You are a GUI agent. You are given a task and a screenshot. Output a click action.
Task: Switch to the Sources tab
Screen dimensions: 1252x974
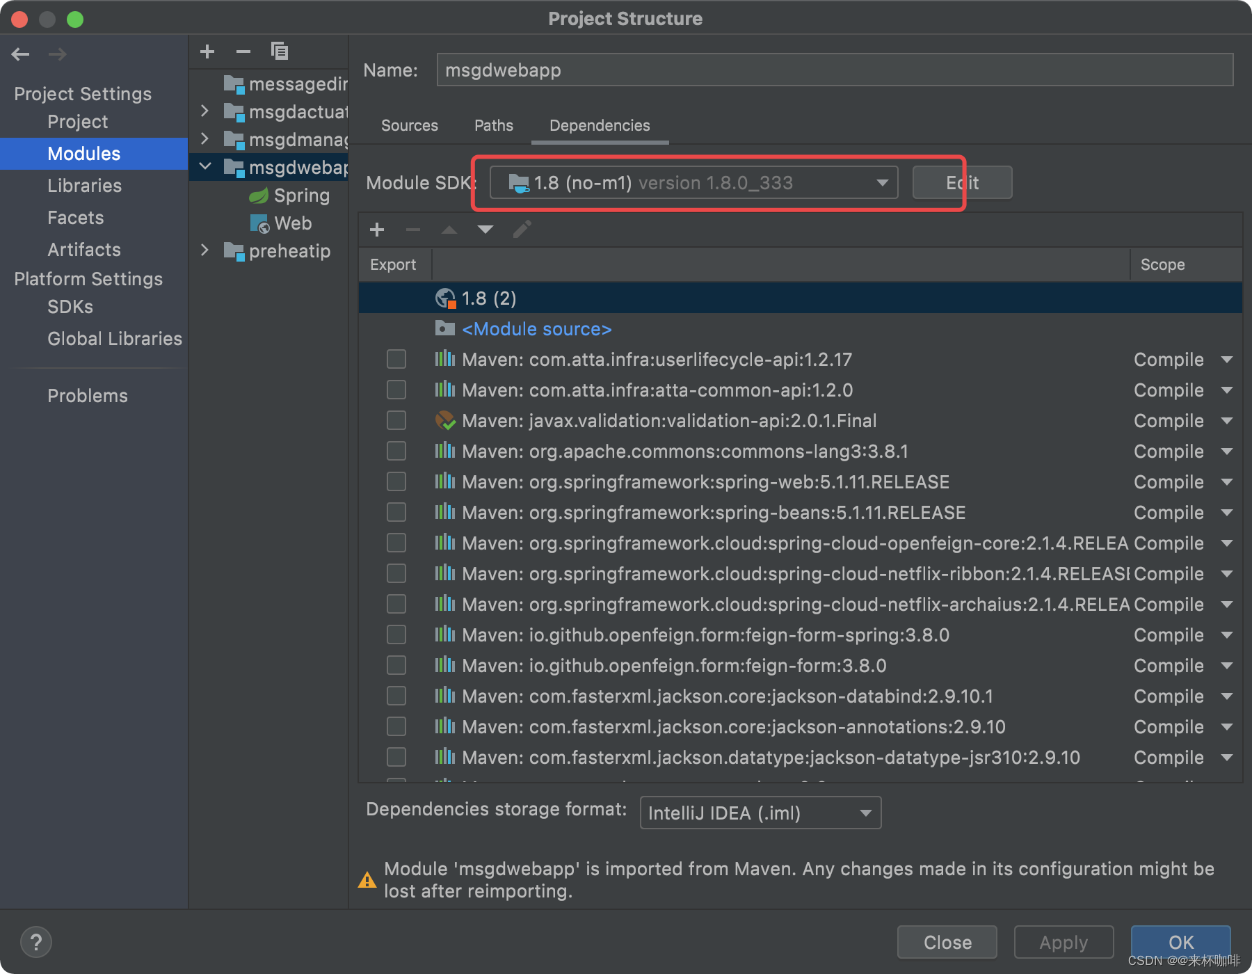[x=410, y=125]
